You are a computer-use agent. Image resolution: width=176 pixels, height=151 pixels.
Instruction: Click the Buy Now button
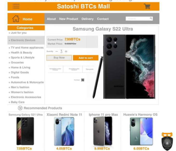click(x=59, y=58)
